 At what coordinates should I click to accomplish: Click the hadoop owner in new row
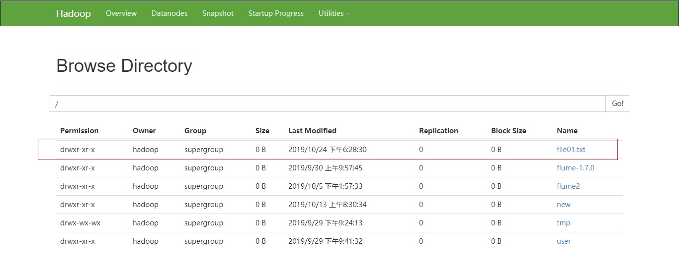(146, 204)
